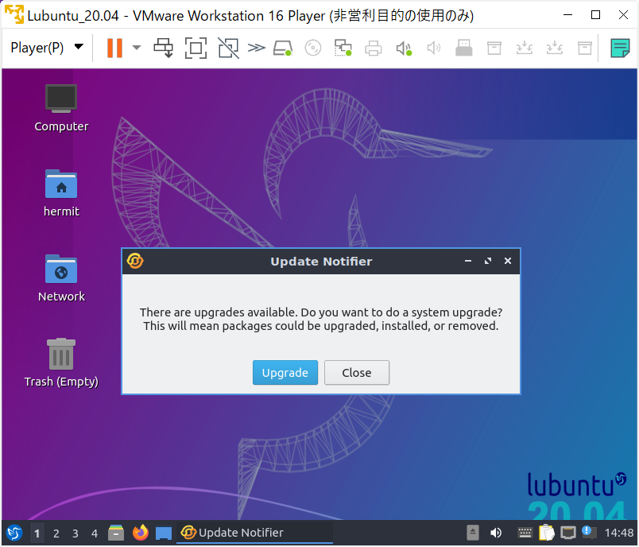
Task: Switch to workspace 4
Action: click(95, 533)
